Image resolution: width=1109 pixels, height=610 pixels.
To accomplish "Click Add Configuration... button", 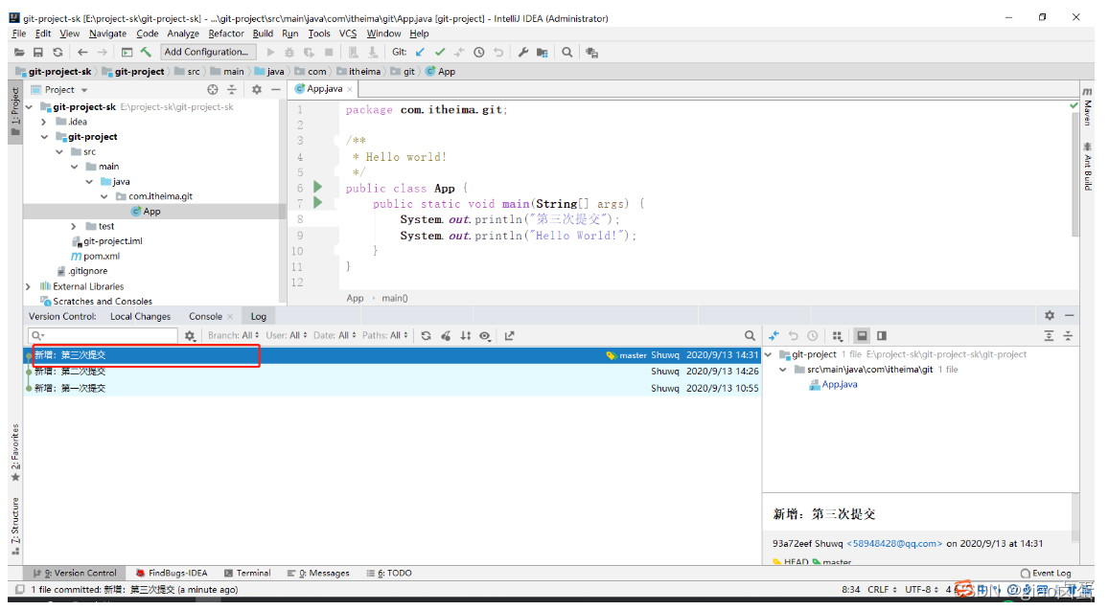I will 206,52.
